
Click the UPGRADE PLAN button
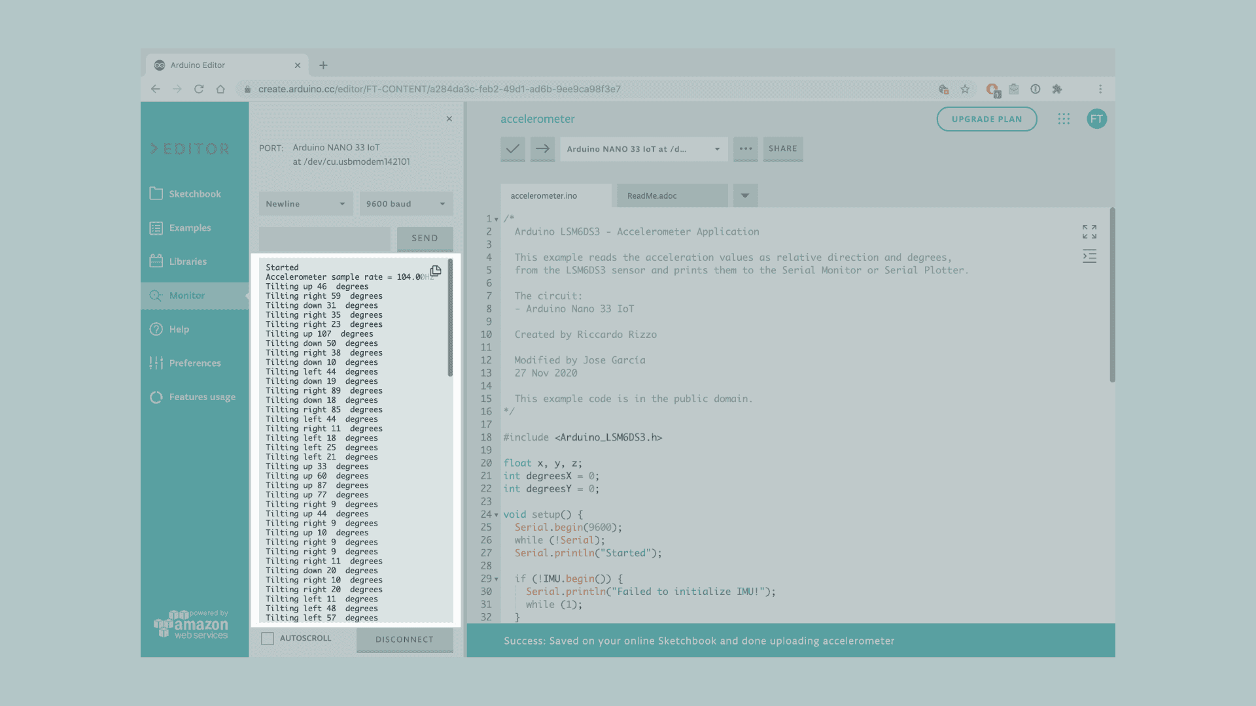(986, 119)
